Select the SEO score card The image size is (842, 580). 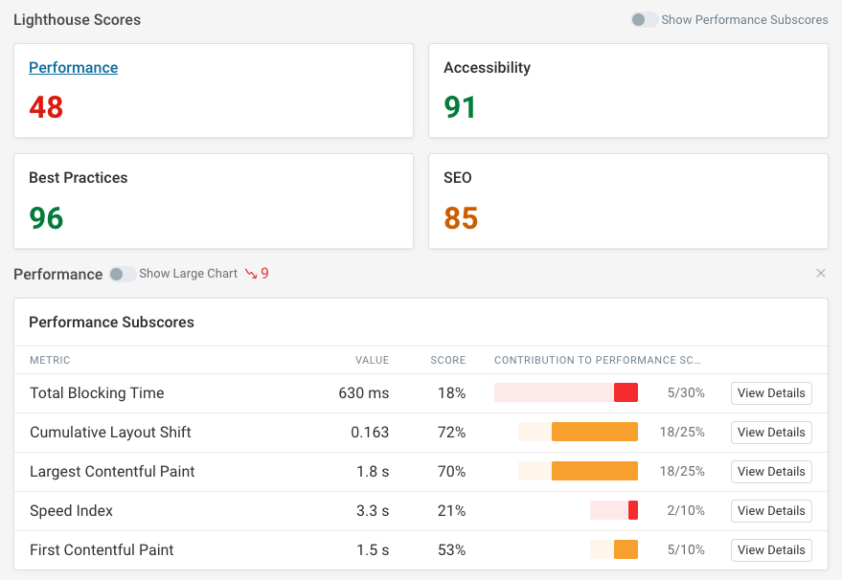[x=628, y=200]
